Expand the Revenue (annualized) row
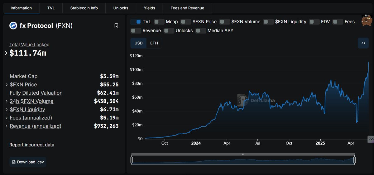This screenshot has height=175, width=374. point(7,126)
